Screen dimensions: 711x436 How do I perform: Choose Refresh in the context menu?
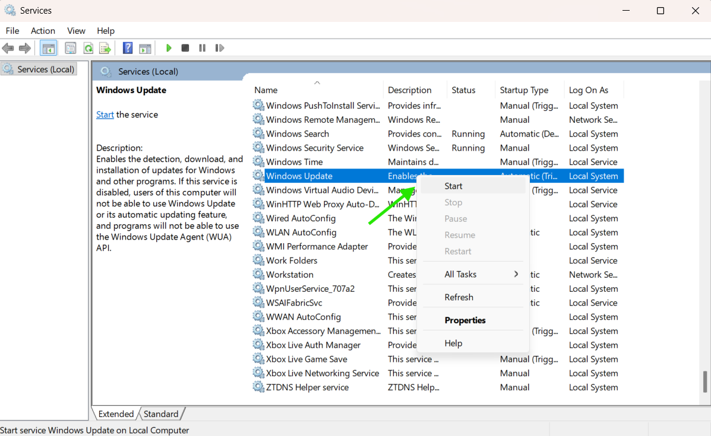[x=473, y=297]
